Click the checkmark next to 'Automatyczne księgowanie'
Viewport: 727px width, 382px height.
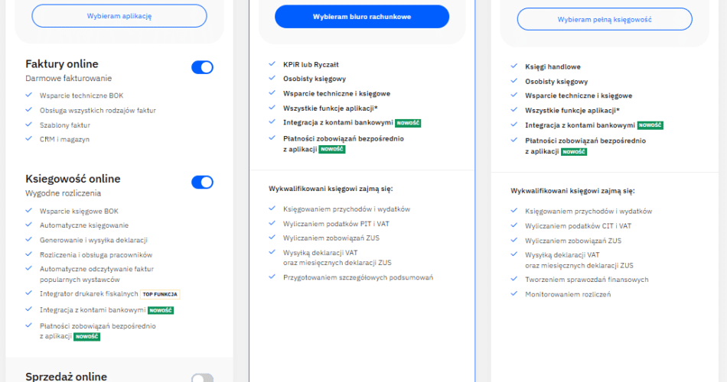(x=28, y=225)
